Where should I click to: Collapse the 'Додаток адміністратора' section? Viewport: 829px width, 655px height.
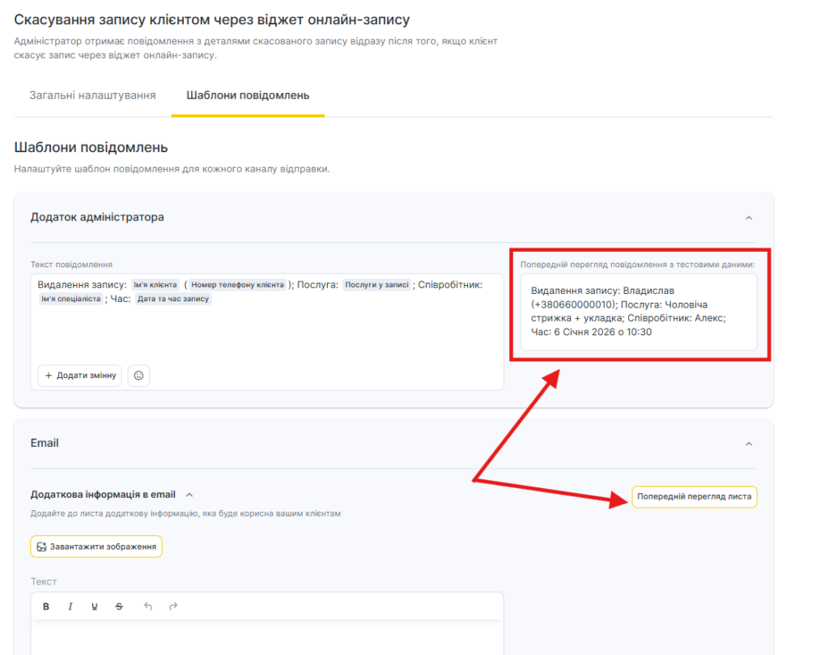coord(748,218)
